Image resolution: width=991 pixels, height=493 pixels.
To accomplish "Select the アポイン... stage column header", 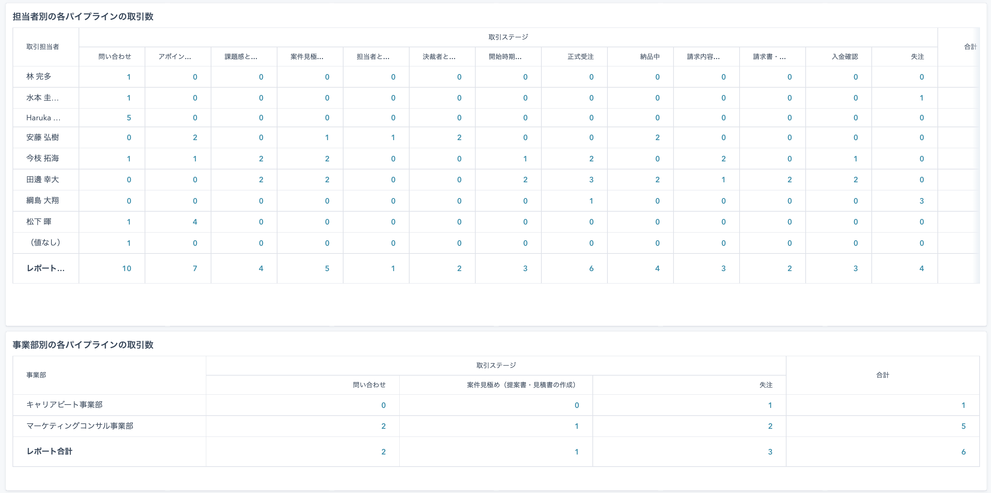I will click(175, 56).
